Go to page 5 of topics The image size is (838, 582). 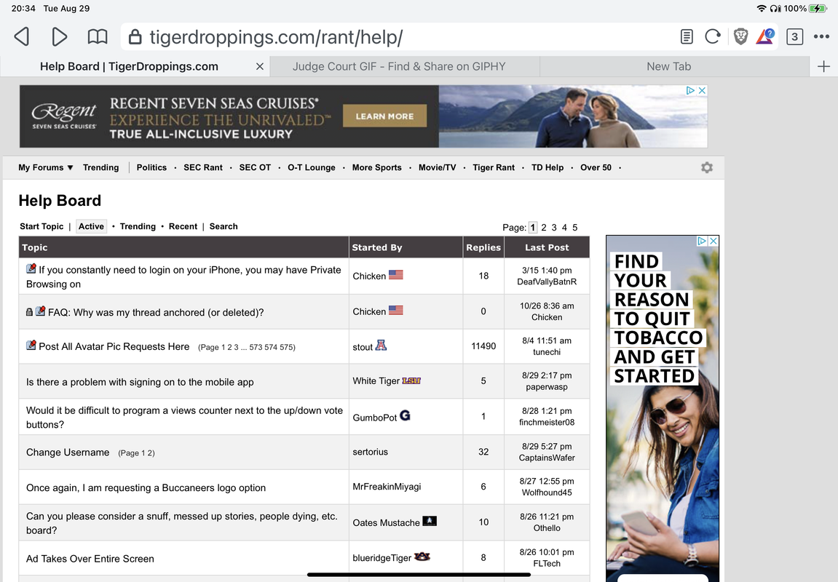(575, 228)
